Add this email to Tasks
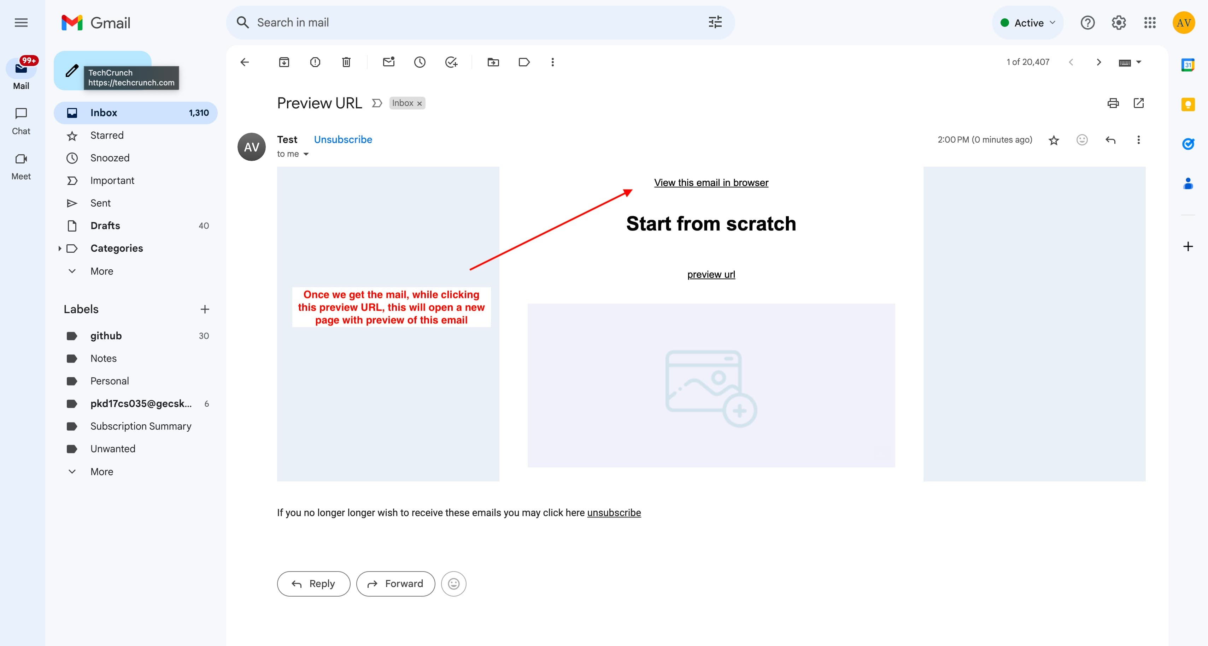1208x646 pixels. [451, 62]
